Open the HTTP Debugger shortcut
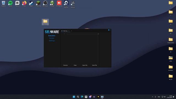 [x=73, y=4]
